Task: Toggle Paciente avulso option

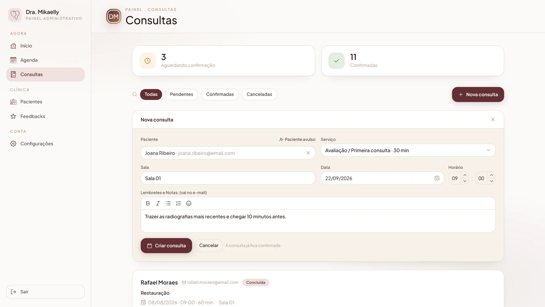Action: 297,140
